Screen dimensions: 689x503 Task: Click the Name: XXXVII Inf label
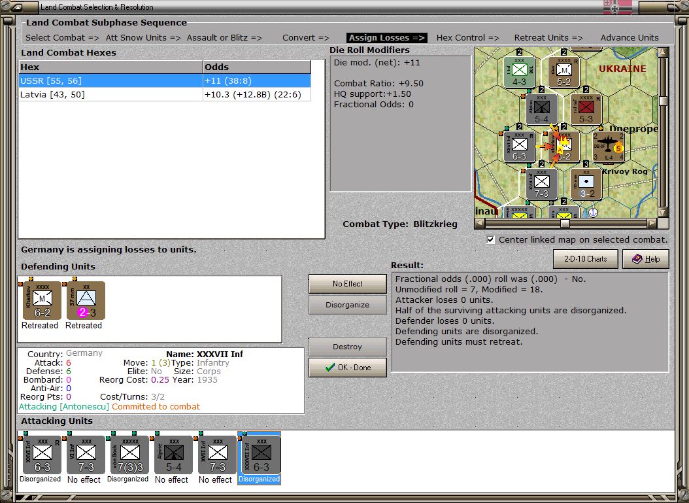[x=205, y=355]
